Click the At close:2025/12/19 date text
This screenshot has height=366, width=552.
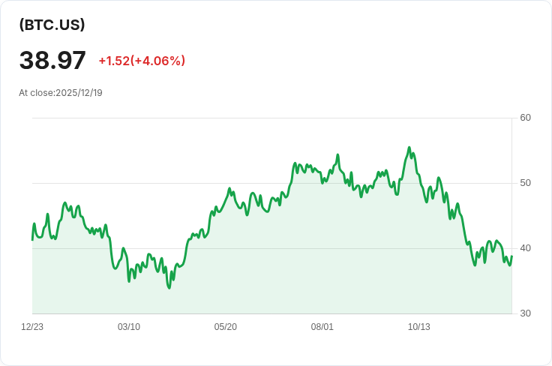[61, 93]
